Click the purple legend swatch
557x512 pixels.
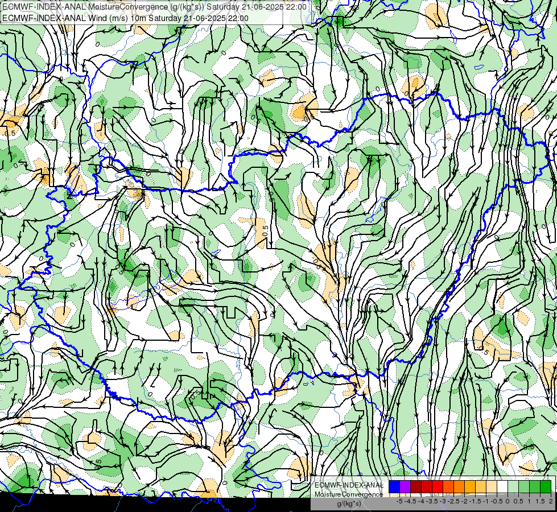pos(405,487)
